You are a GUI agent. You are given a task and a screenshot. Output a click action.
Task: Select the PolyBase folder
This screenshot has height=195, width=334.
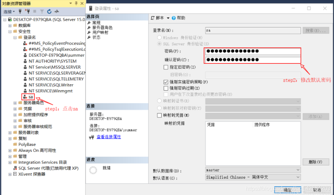point(27,145)
